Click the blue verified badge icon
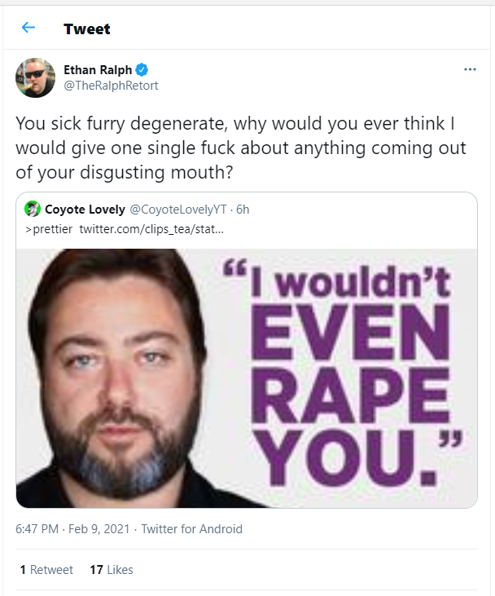The width and height of the screenshot is (495, 596). click(x=142, y=70)
